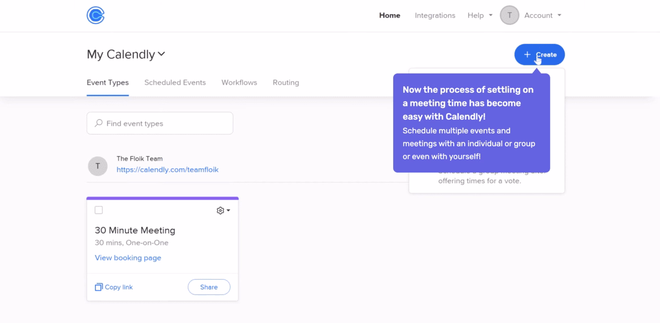Image resolution: width=660 pixels, height=323 pixels.
Task: Expand the My Calendly dropdown
Action: click(x=161, y=54)
